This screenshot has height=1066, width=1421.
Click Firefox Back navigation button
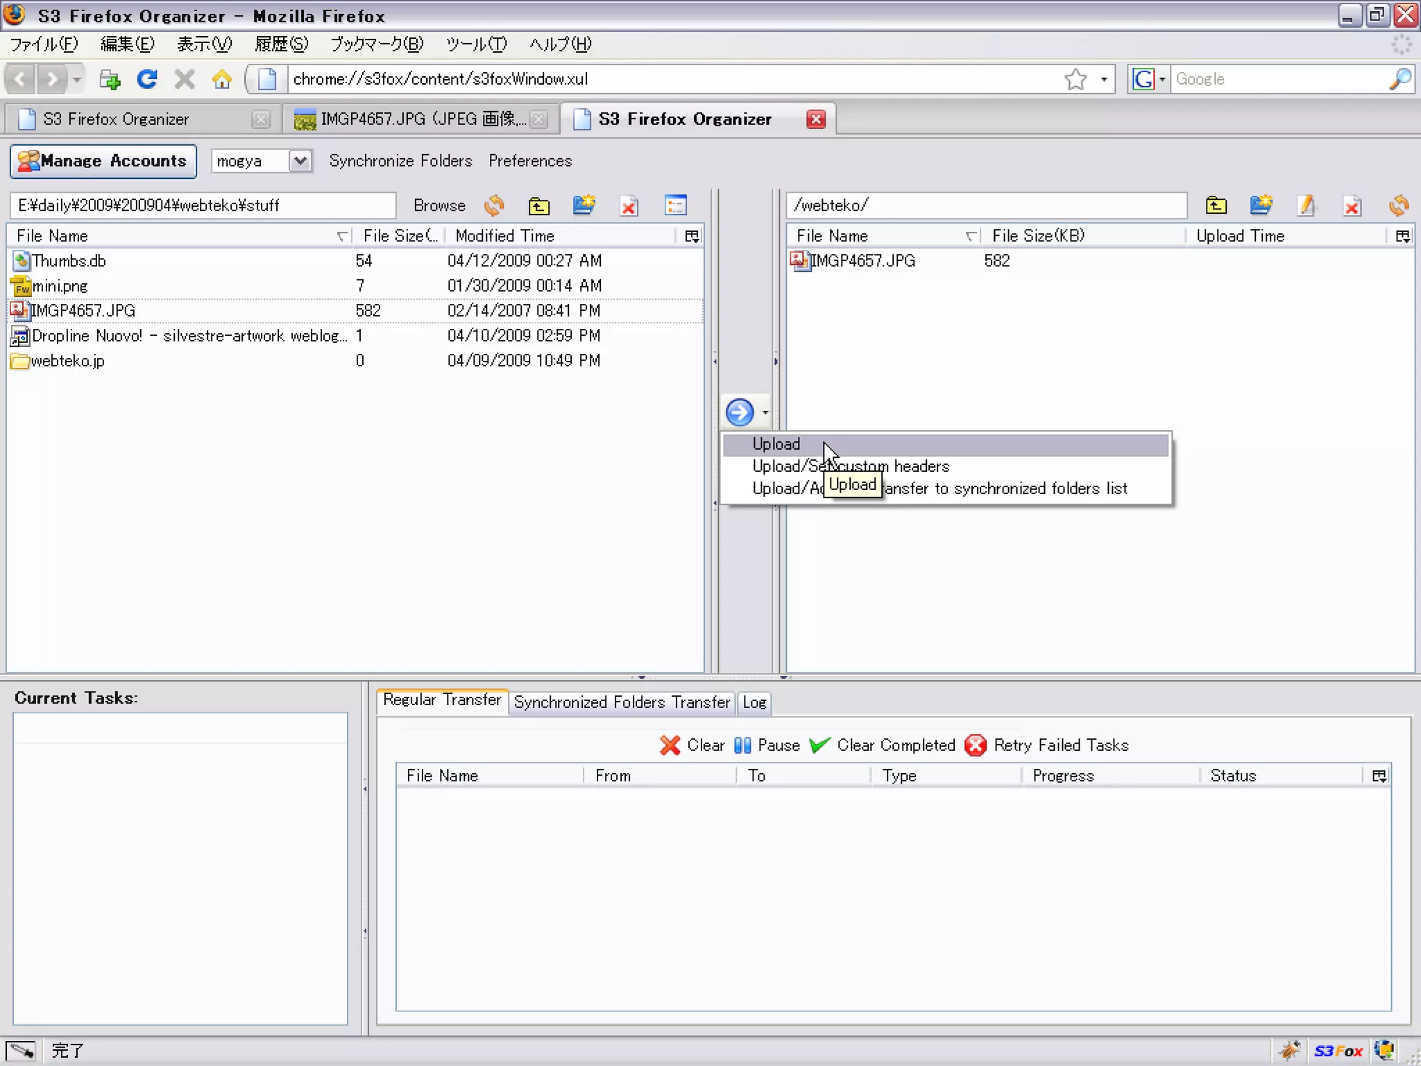[20, 79]
